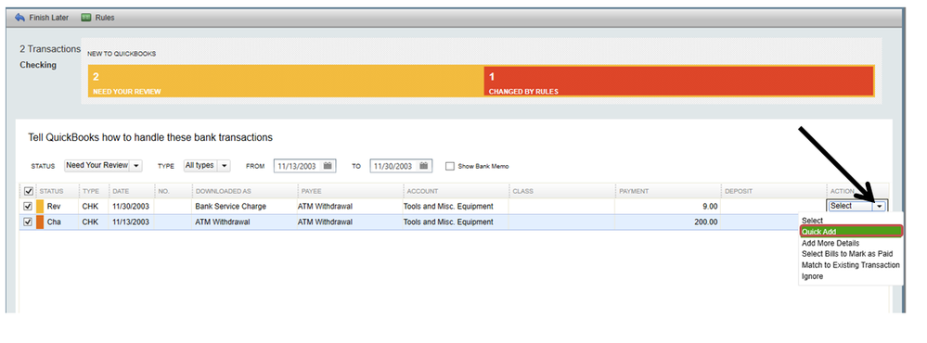
Task: Click the red Changed By Rules bar
Action: [678, 81]
